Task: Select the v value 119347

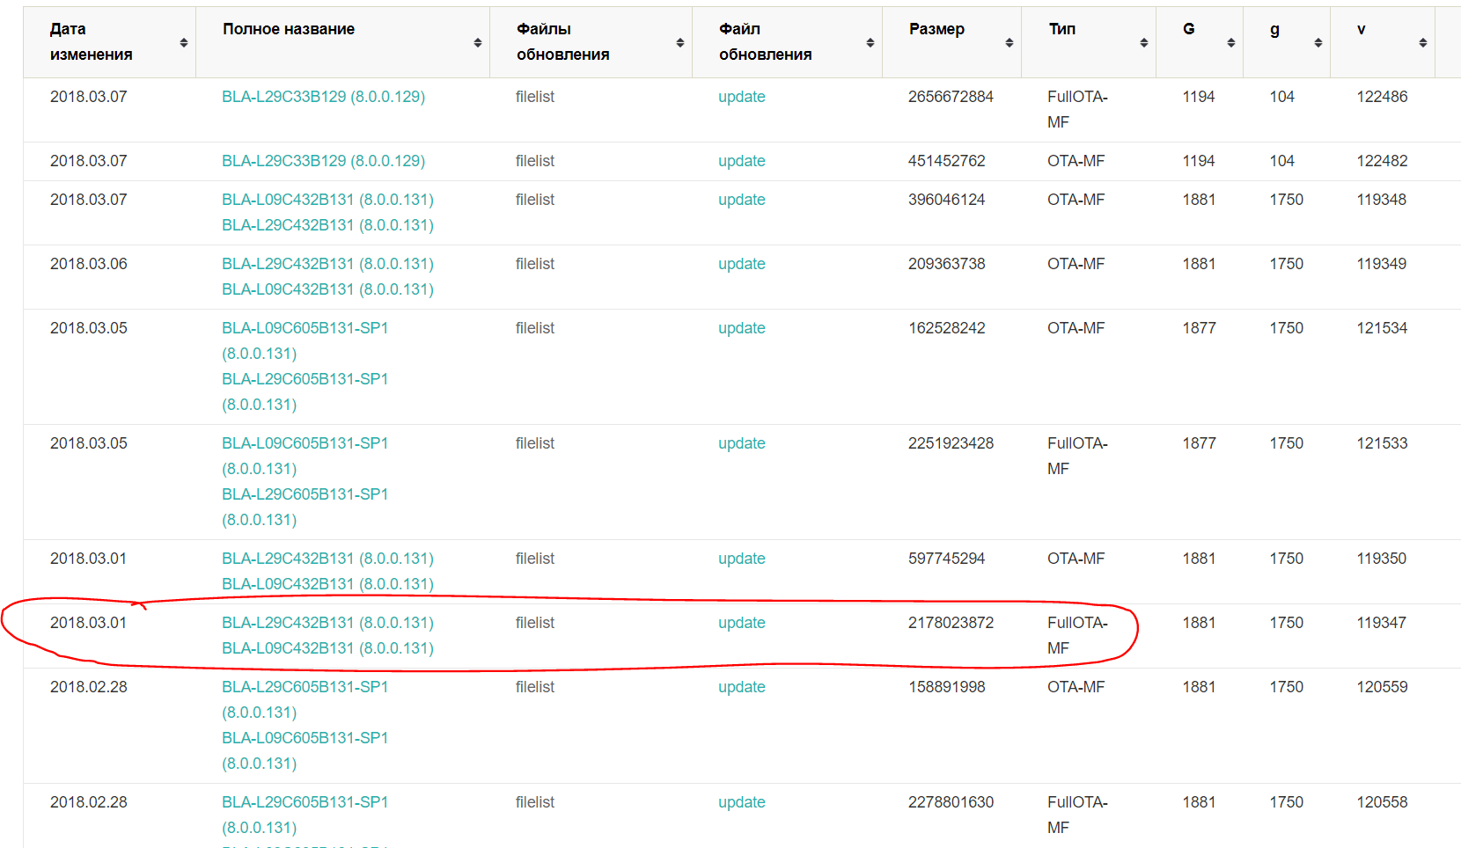Action: point(1382,623)
